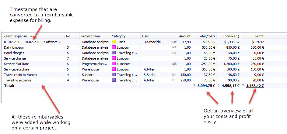Click the User column header

146,36
